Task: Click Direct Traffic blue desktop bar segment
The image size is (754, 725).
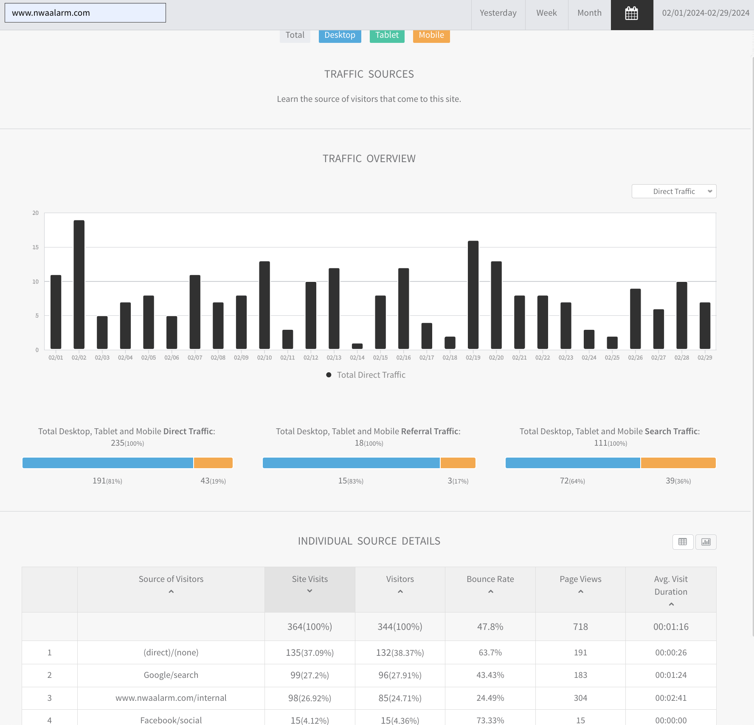Action: coord(108,463)
